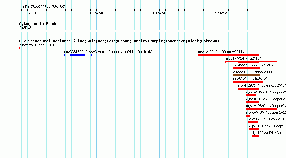
Task: Click the 178040k ruler label
Action: pos(222,13)
